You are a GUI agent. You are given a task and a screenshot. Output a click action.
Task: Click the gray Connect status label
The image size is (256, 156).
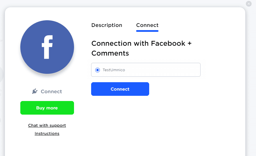point(51,91)
